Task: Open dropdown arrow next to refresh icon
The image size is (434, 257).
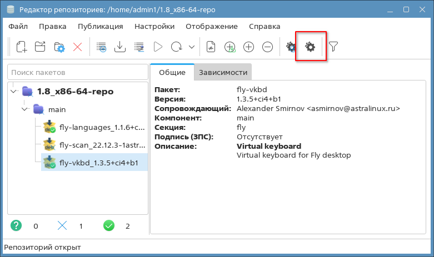Action: pos(192,47)
